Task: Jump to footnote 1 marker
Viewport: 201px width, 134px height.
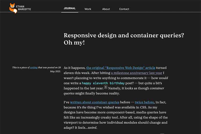Action: click(x=106, y=87)
